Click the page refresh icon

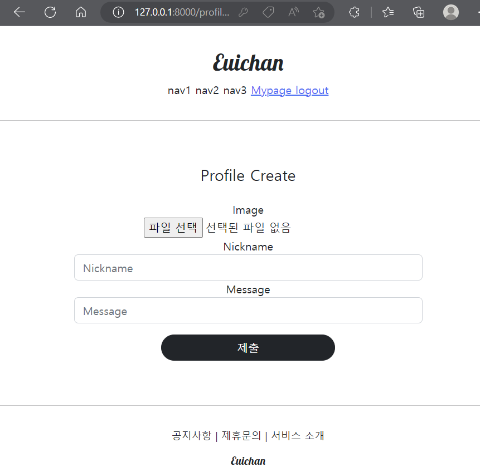tap(50, 12)
